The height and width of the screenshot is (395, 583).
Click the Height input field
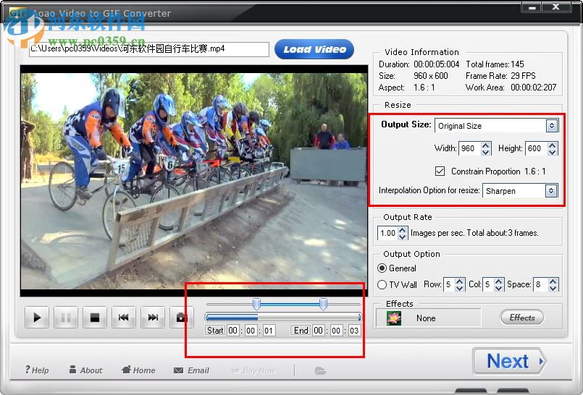tap(537, 148)
